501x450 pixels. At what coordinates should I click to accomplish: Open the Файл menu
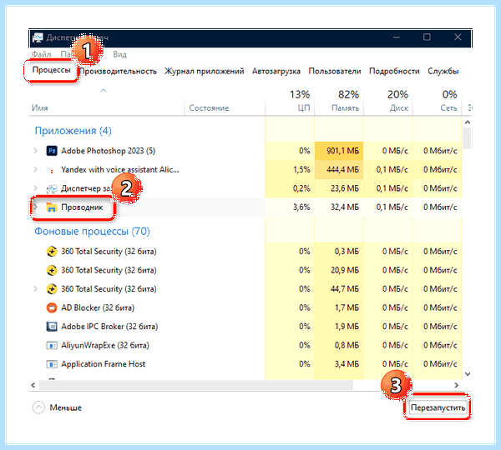click(41, 54)
